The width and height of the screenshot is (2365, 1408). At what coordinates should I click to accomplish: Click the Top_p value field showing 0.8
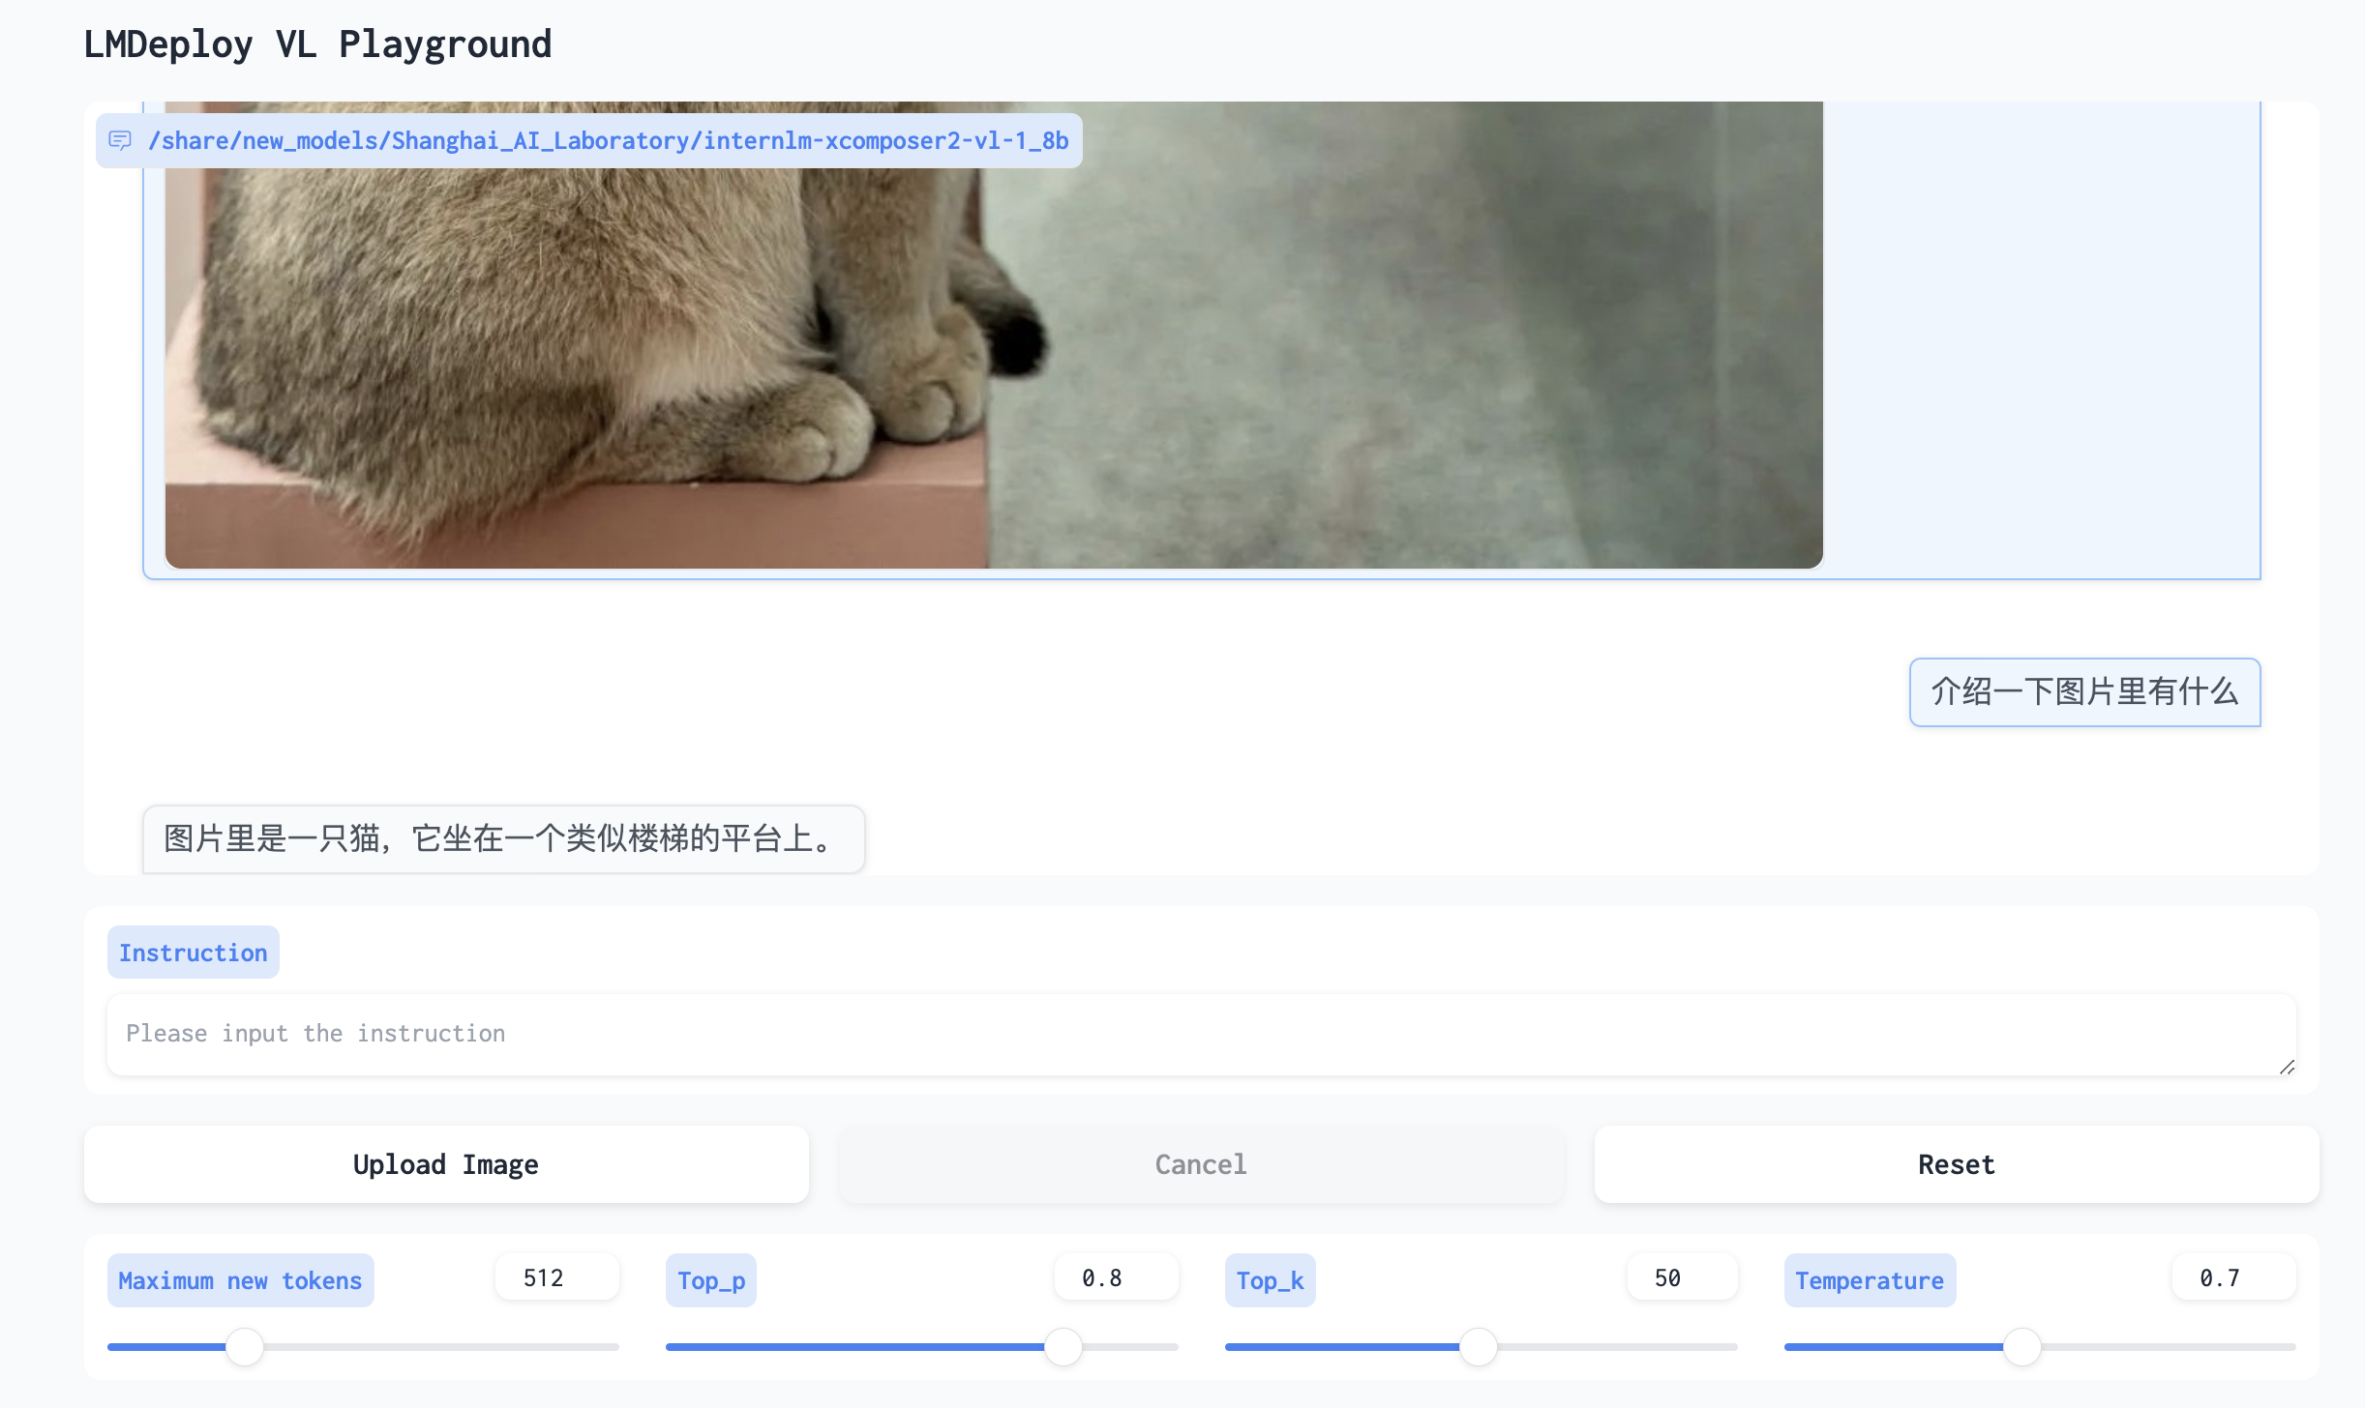(x=1114, y=1277)
